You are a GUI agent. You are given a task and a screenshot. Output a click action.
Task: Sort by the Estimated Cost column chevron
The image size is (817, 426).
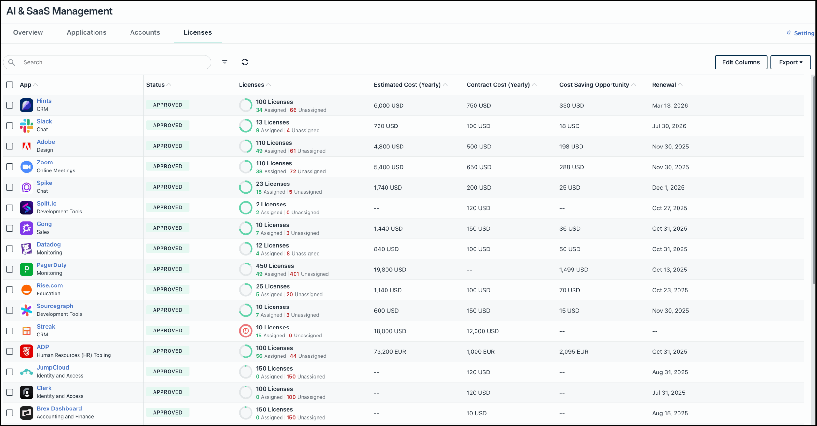click(445, 84)
